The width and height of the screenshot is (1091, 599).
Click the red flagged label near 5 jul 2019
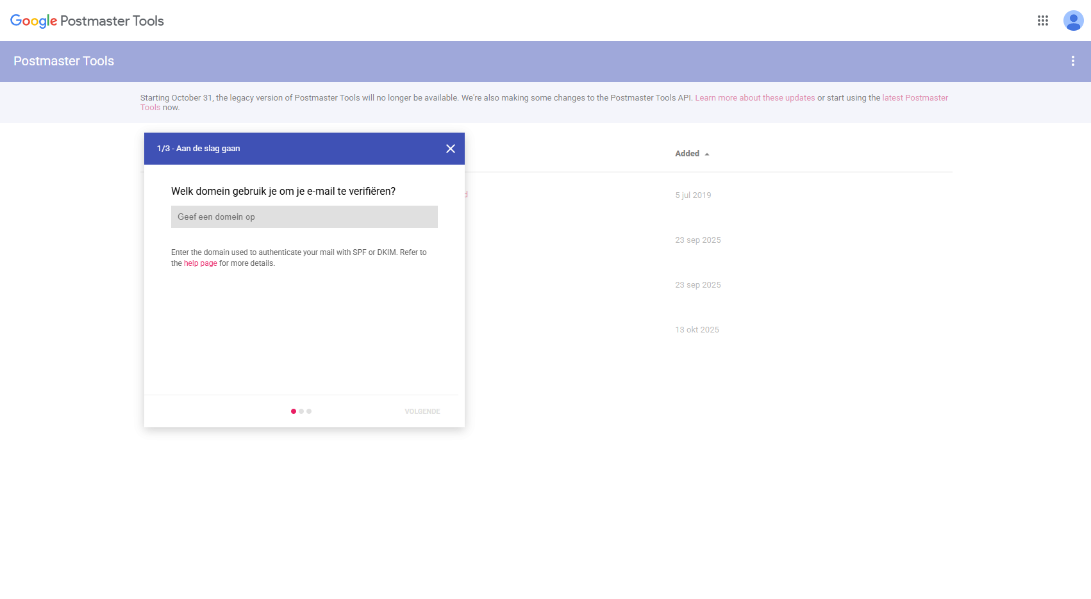tap(465, 194)
